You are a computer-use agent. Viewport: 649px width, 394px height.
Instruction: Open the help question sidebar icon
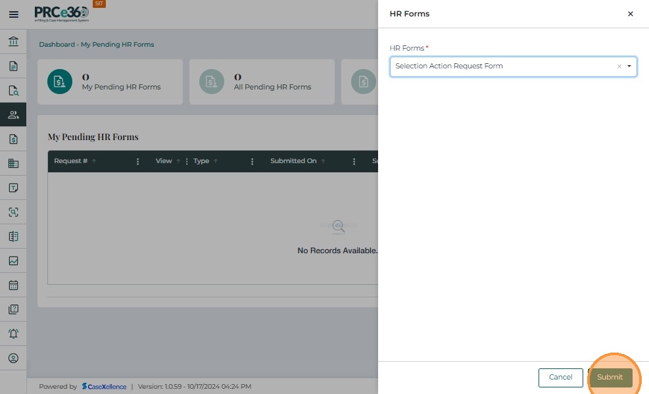tap(13, 309)
